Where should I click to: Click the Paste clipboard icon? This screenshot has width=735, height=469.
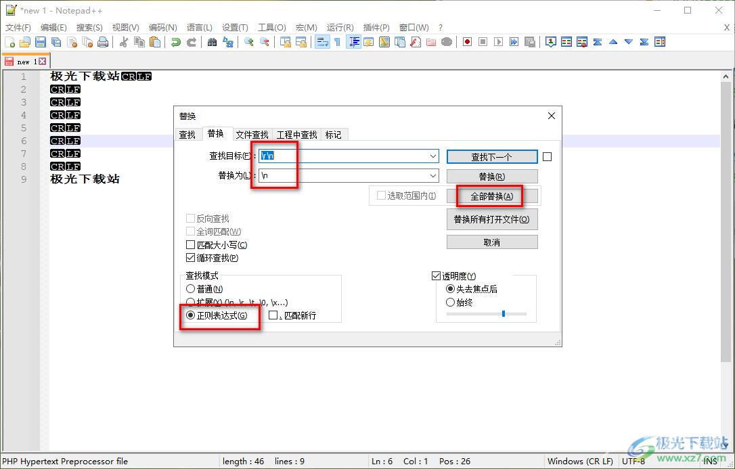(x=155, y=42)
